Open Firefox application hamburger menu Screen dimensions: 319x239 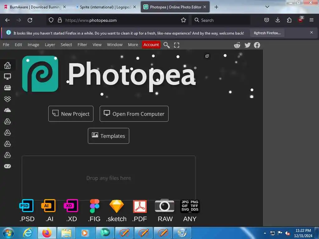[x=312, y=20]
